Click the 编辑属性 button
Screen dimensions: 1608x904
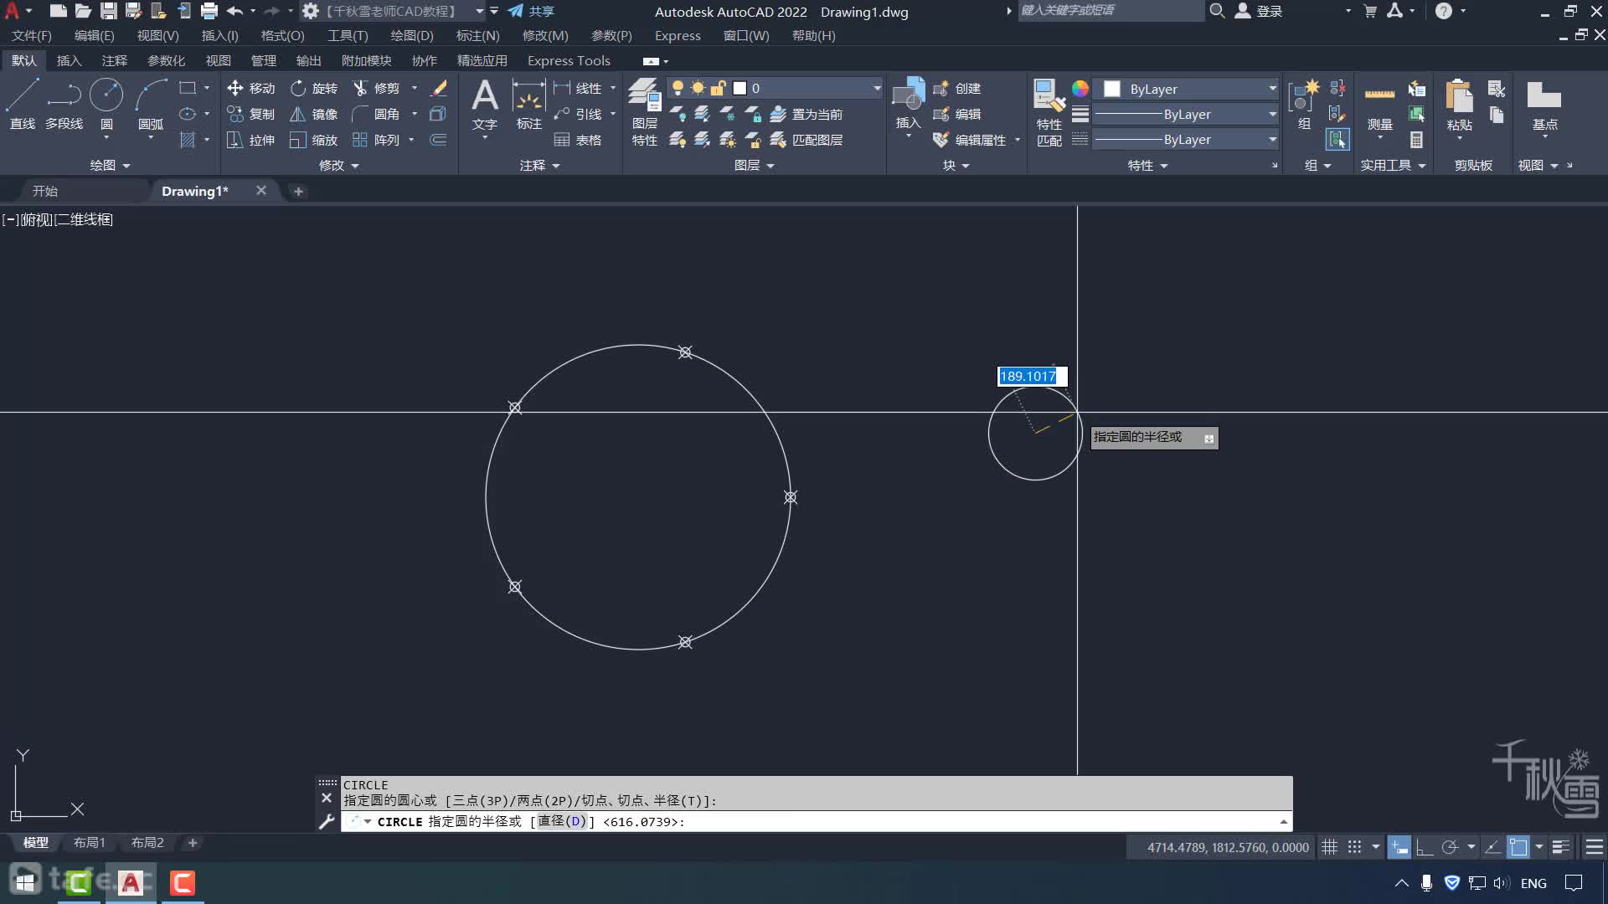coord(970,140)
